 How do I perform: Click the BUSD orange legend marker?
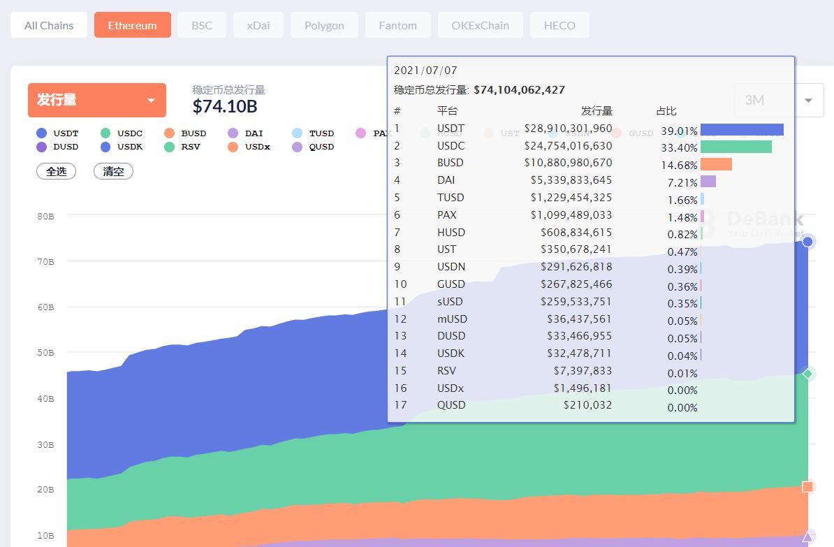(x=170, y=133)
